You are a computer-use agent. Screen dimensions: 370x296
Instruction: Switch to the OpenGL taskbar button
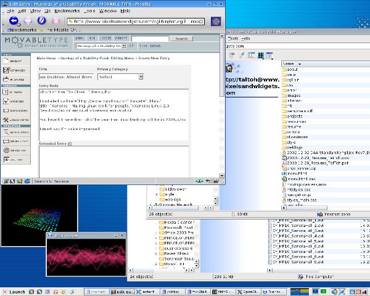(249, 292)
